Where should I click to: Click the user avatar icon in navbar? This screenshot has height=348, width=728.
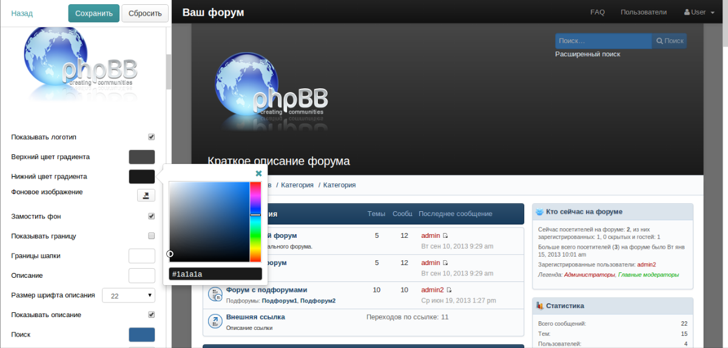(x=687, y=12)
